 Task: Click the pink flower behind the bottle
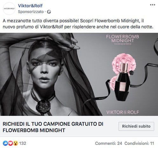[124, 61]
